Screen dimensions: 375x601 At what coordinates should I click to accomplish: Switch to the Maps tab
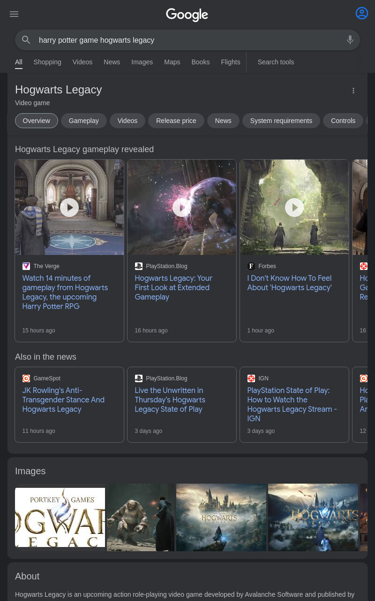172,62
